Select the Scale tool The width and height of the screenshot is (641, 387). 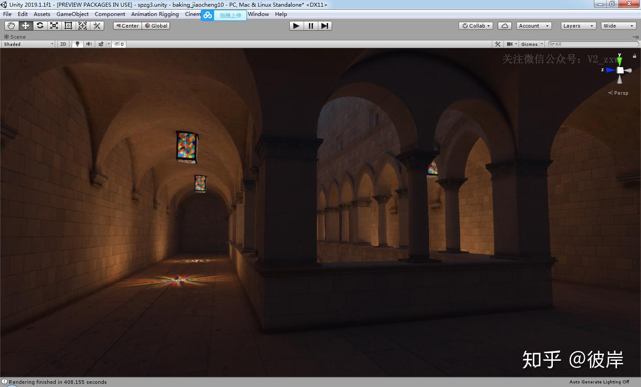coord(54,26)
